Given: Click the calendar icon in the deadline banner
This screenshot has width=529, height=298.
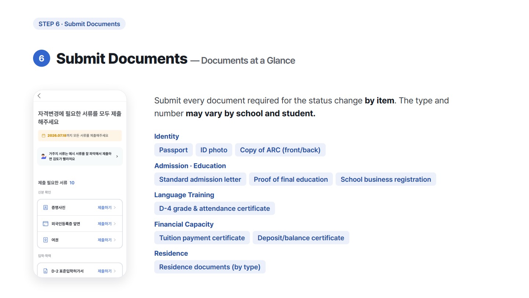Looking at the screenshot, I should coord(43,135).
